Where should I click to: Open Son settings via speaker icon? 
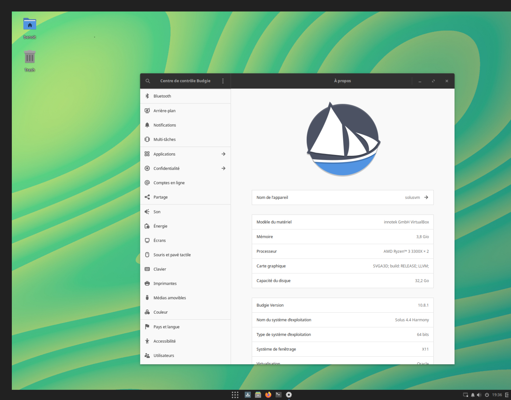tap(147, 212)
